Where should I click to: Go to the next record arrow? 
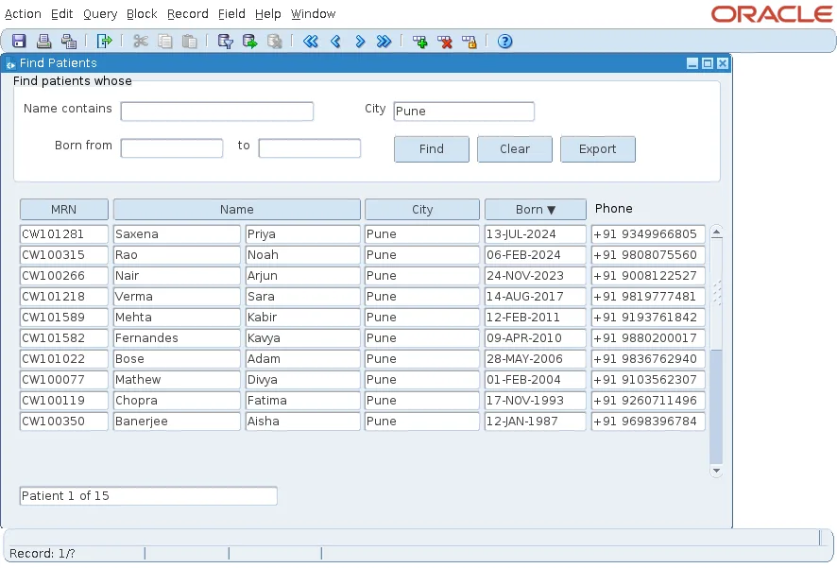[360, 41]
